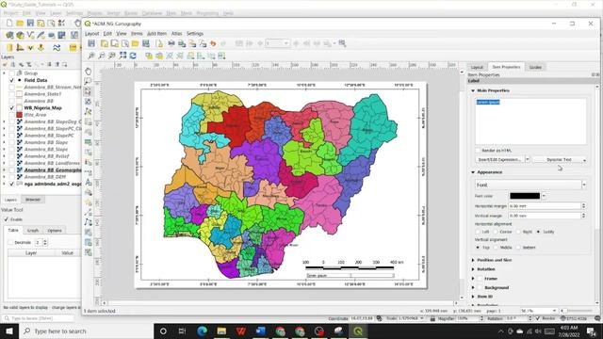The height and width of the screenshot is (339, 603).
Task: Switch to Browser tab in main window
Action: coord(33,200)
